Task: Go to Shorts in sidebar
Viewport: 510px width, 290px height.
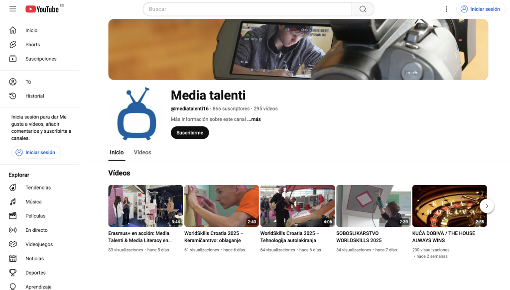Action: [x=32, y=45]
